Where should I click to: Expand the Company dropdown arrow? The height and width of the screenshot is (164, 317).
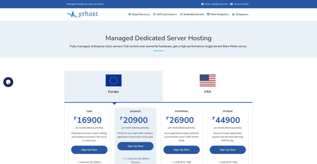click(x=248, y=15)
